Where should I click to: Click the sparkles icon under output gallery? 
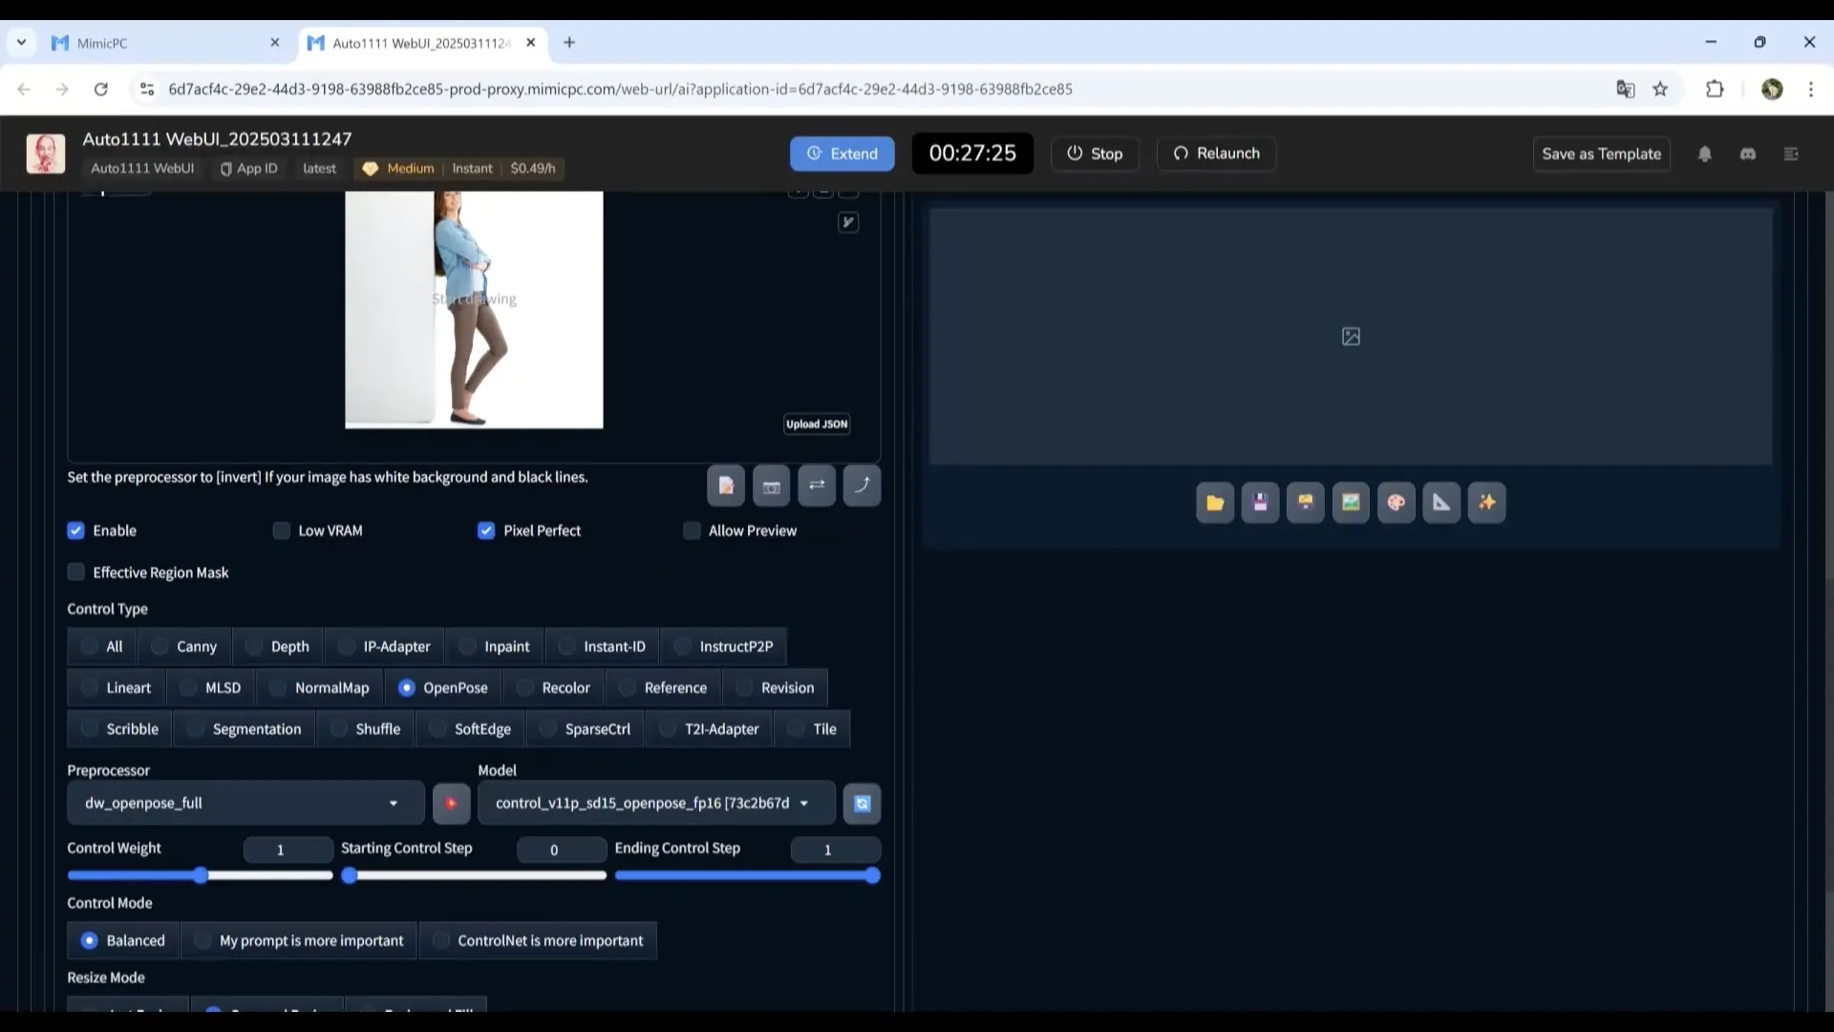pyautogui.click(x=1486, y=503)
